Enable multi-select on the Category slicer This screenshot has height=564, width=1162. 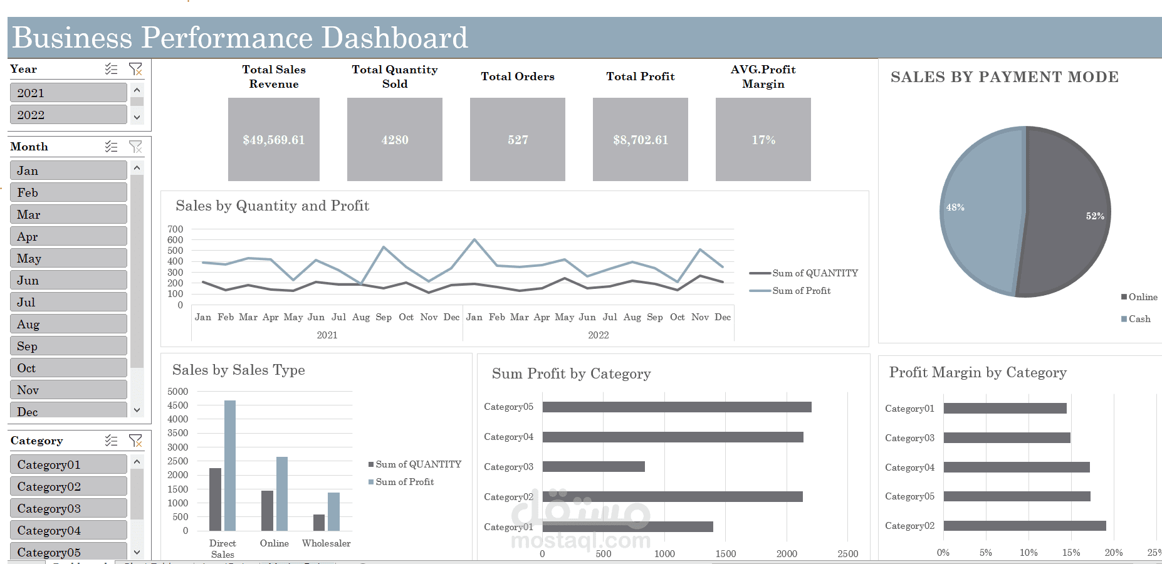coord(112,441)
